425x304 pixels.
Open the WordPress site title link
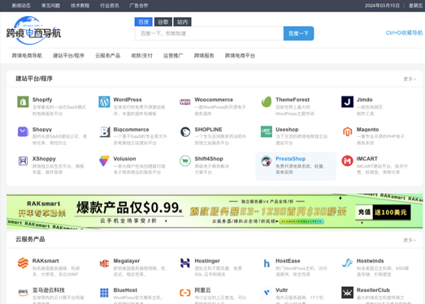pyautogui.click(x=128, y=100)
